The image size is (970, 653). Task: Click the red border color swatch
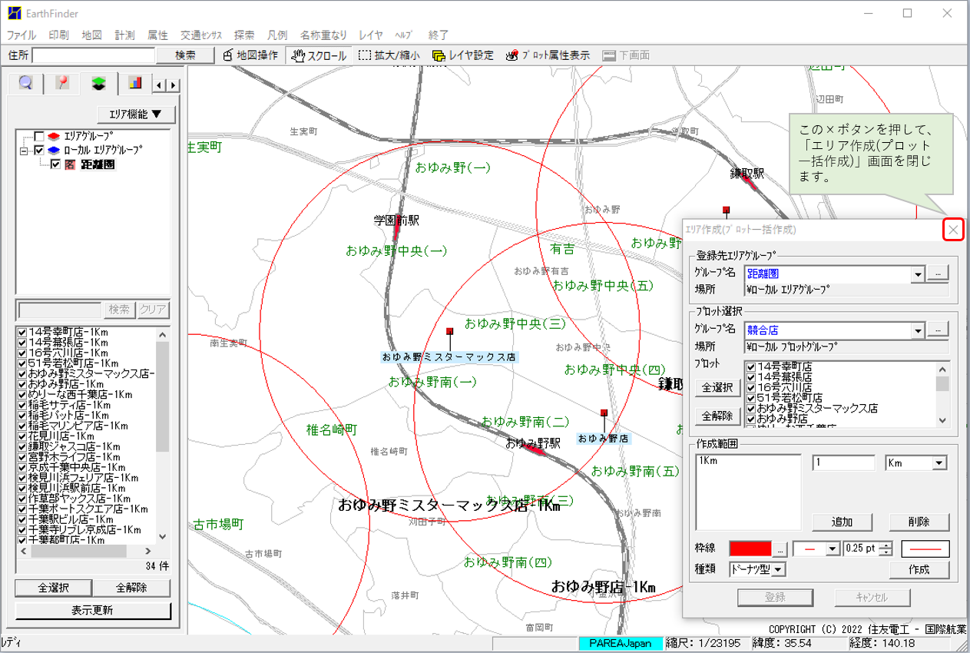pyautogui.click(x=750, y=549)
